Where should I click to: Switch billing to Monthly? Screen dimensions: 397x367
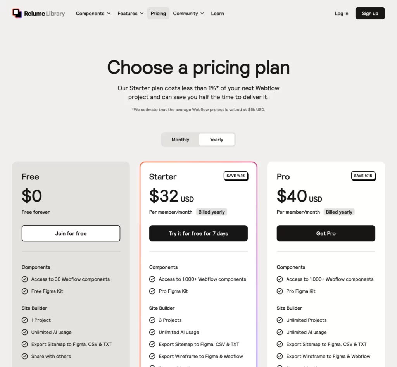point(180,139)
